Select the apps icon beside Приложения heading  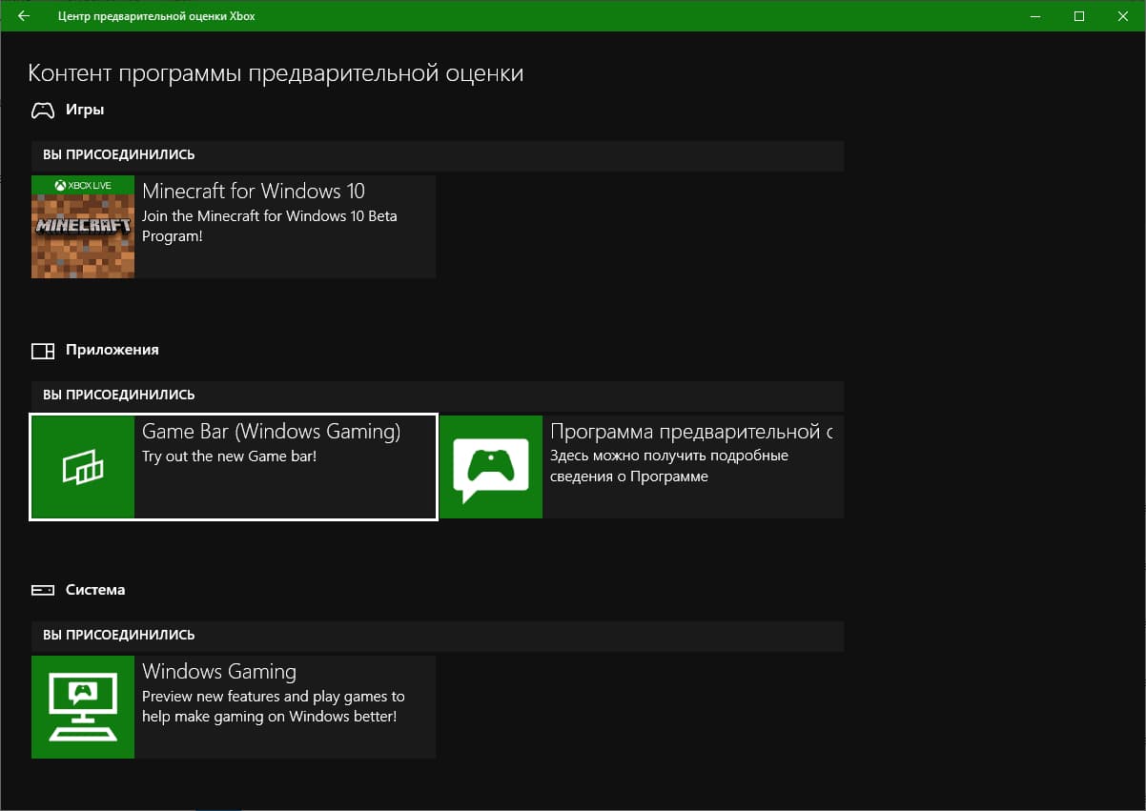tap(43, 351)
